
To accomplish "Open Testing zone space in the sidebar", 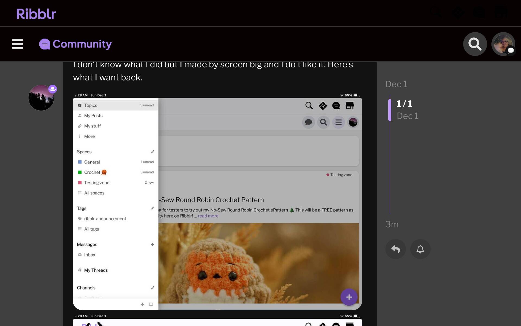I will (x=116, y=183).
